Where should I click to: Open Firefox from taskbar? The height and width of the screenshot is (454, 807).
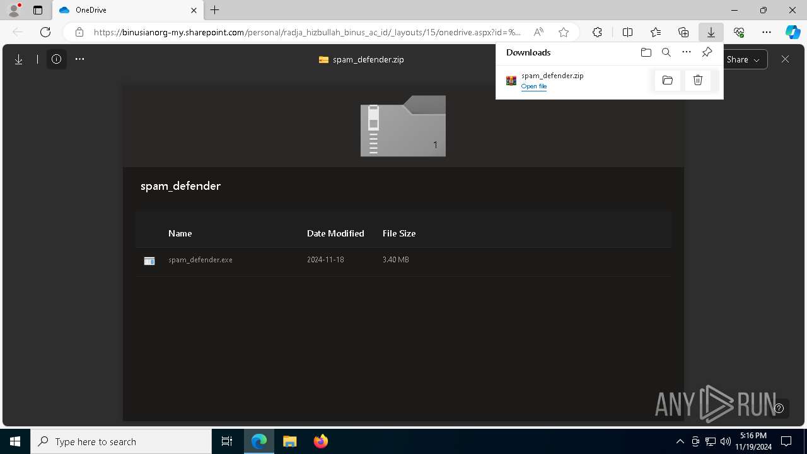pos(321,441)
